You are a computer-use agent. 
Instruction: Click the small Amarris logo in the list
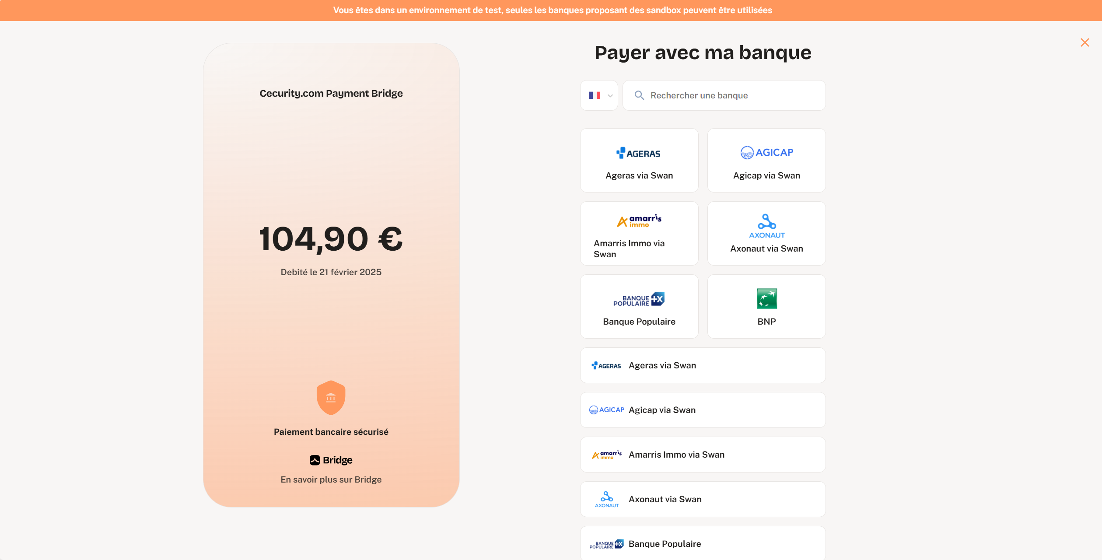[606, 455]
